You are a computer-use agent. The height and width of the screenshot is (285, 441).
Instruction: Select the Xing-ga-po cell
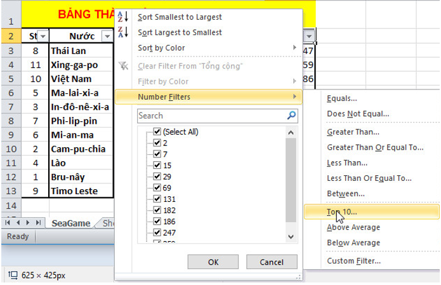tap(81, 65)
